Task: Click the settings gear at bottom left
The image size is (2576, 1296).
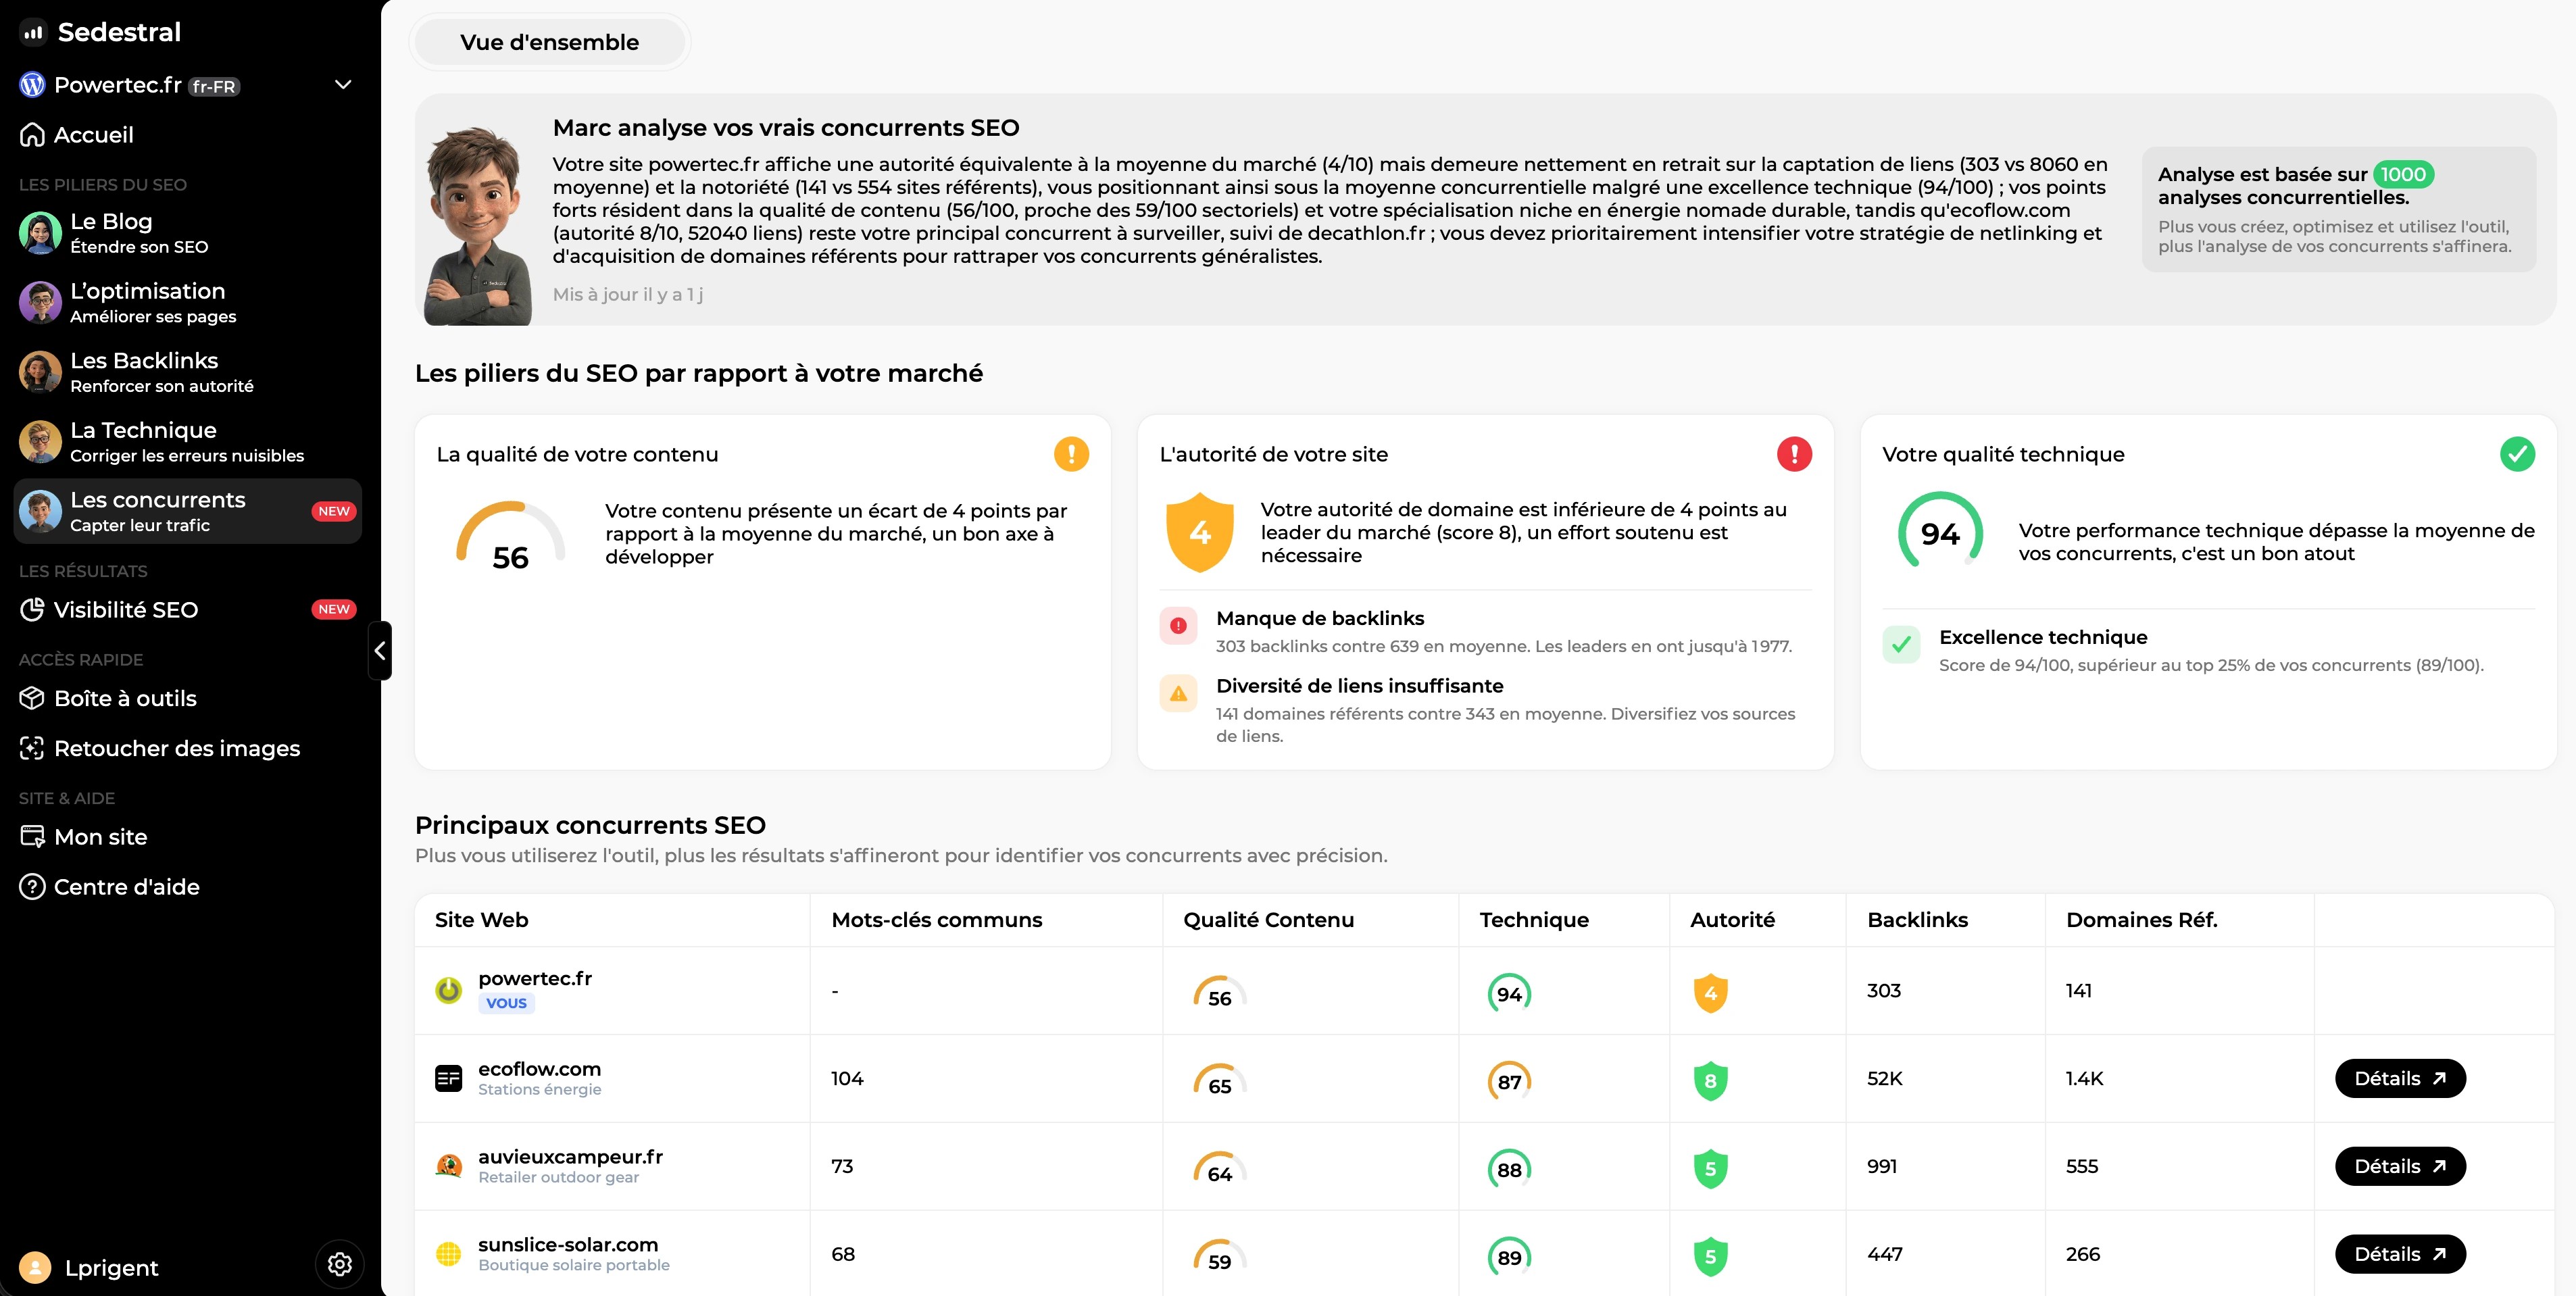Action: (339, 1264)
